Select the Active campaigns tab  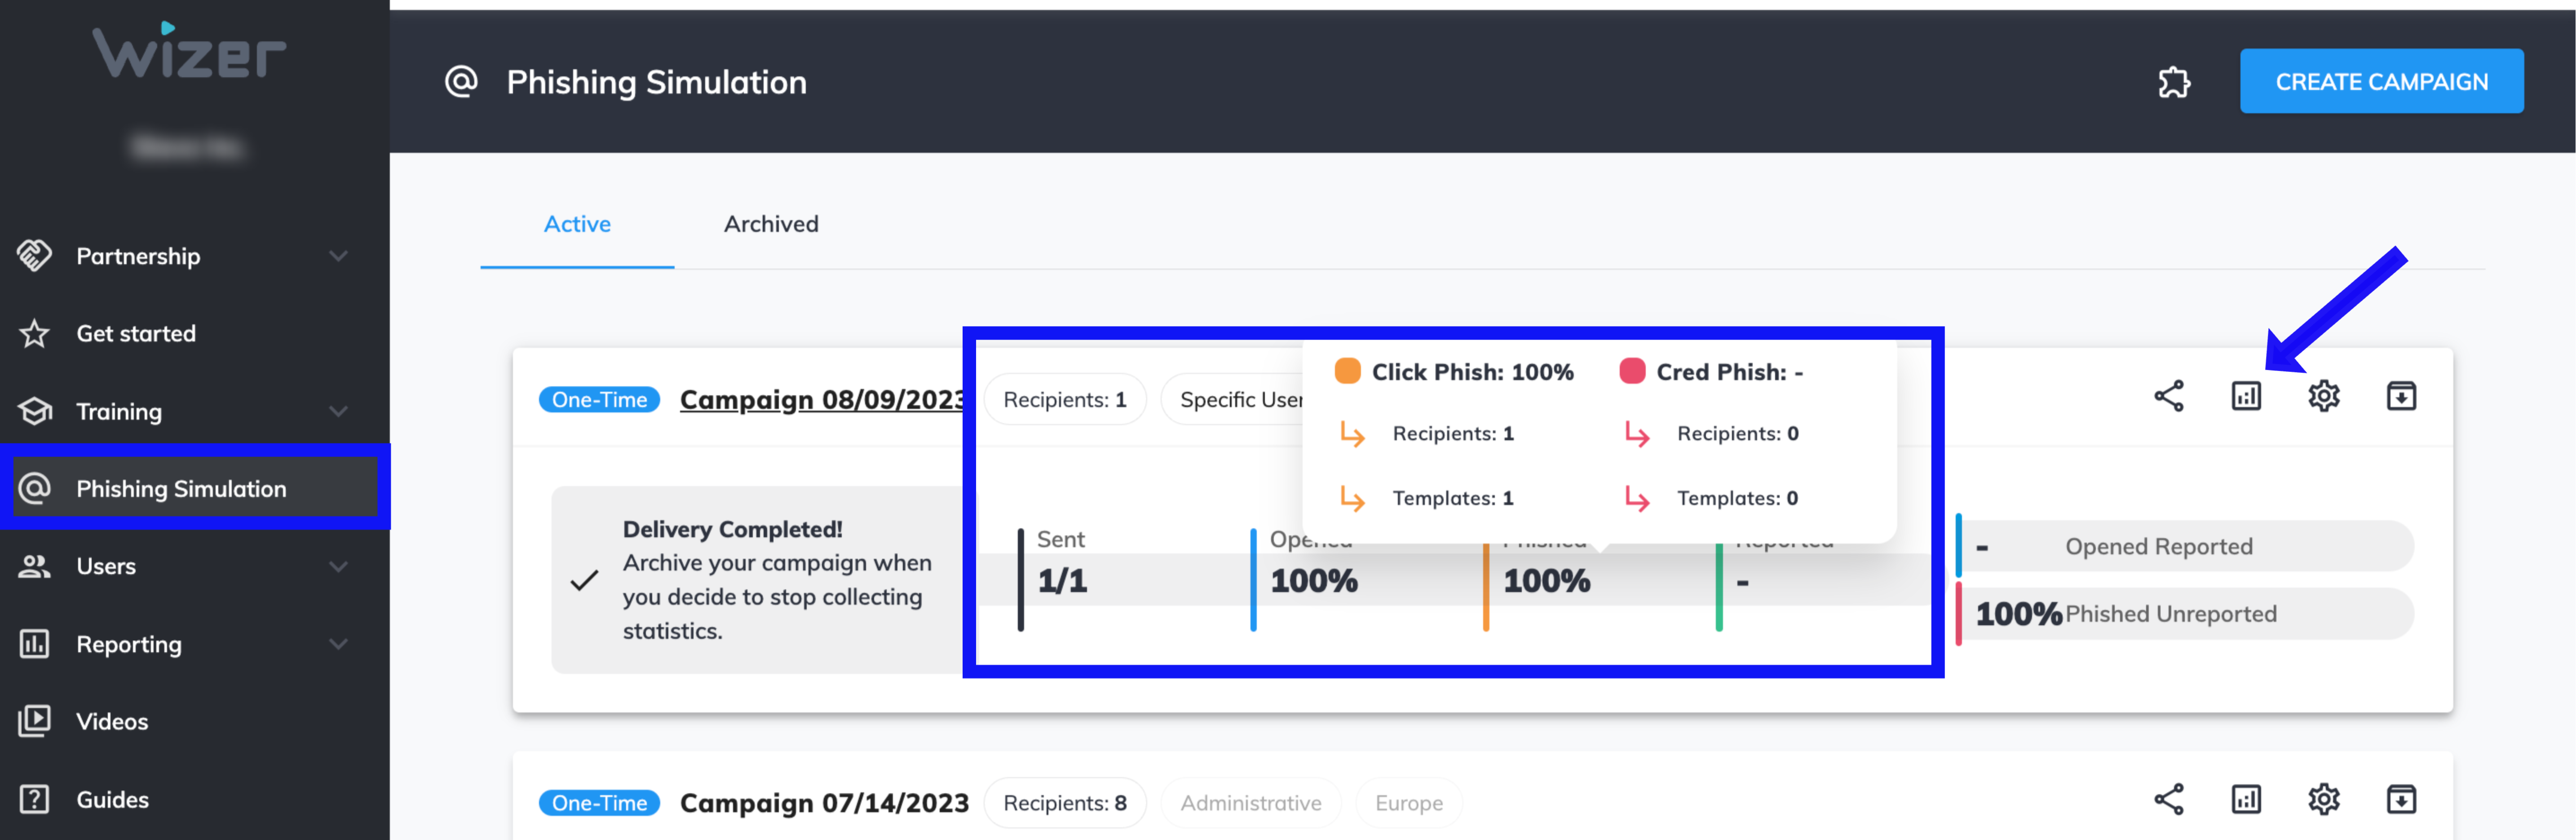(577, 224)
